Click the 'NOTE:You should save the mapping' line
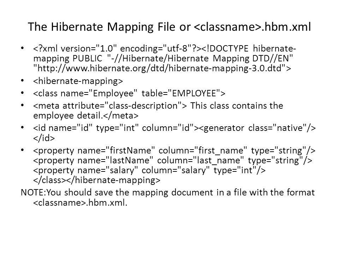The height and width of the screenshot is (254, 339). click(168, 193)
